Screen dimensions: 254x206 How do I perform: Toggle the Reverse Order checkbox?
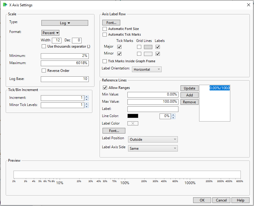tap(44, 71)
